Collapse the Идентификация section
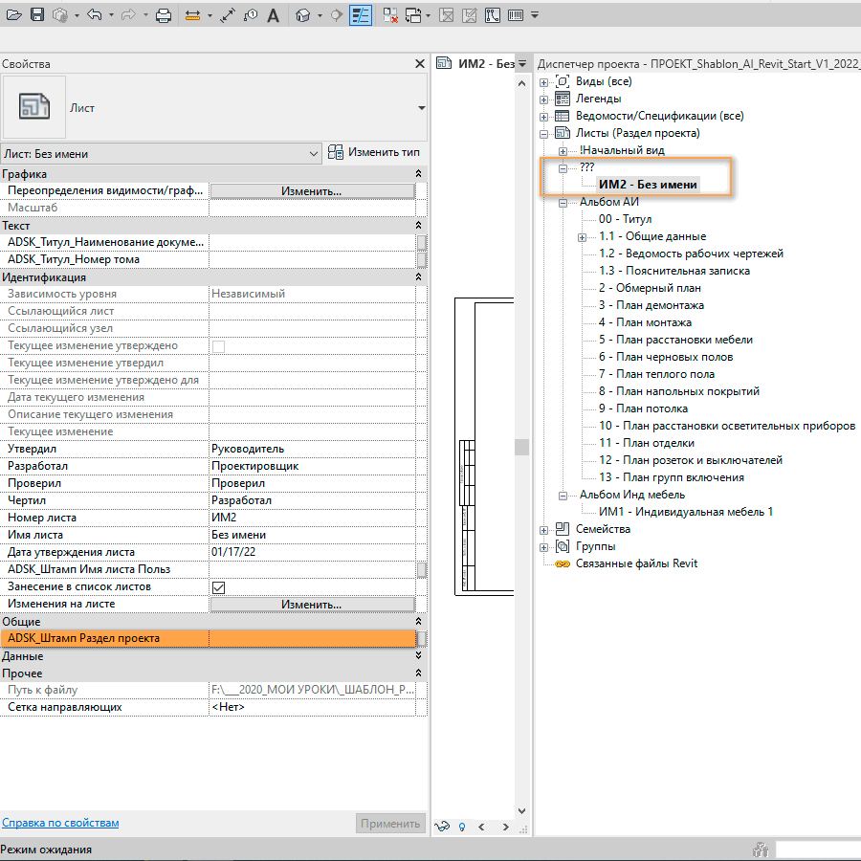This screenshot has height=861, width=861. [x=418, y=276]
